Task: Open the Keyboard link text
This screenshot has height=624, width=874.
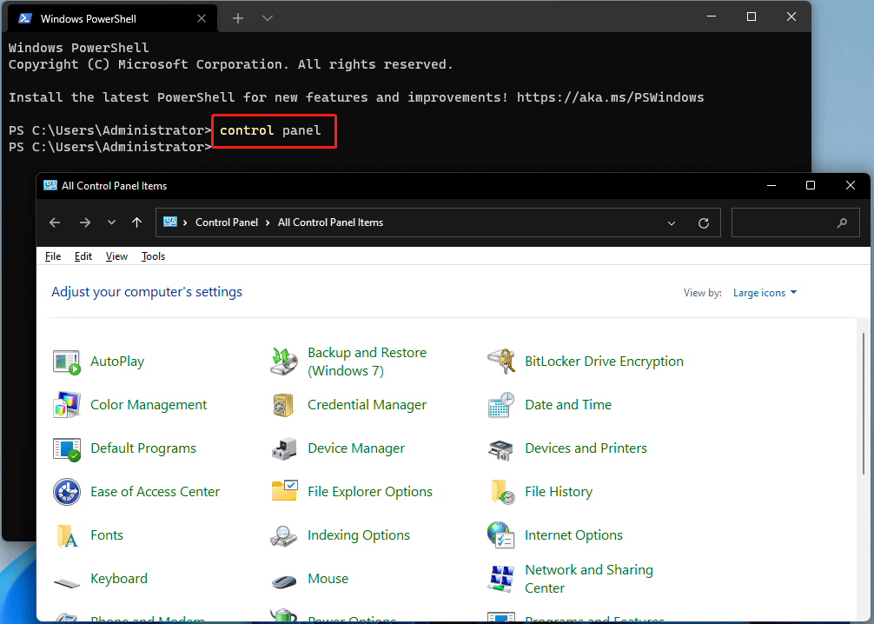Action: point(119,579)
